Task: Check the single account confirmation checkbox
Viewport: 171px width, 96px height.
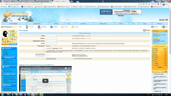Action: point(44,51)
